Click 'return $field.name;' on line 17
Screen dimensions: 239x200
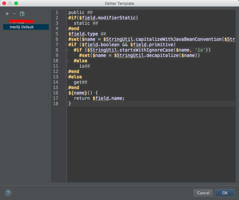pos(99,98)
